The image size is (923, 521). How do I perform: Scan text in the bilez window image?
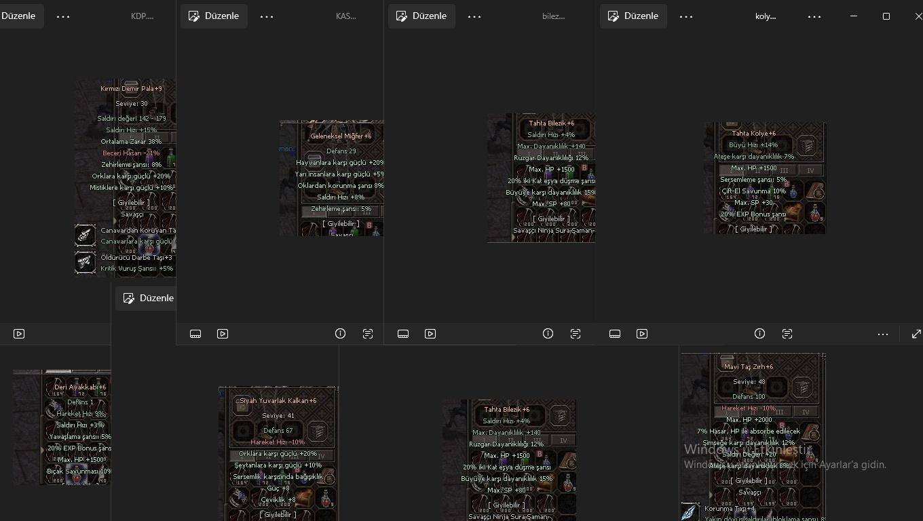coord(576,334)
